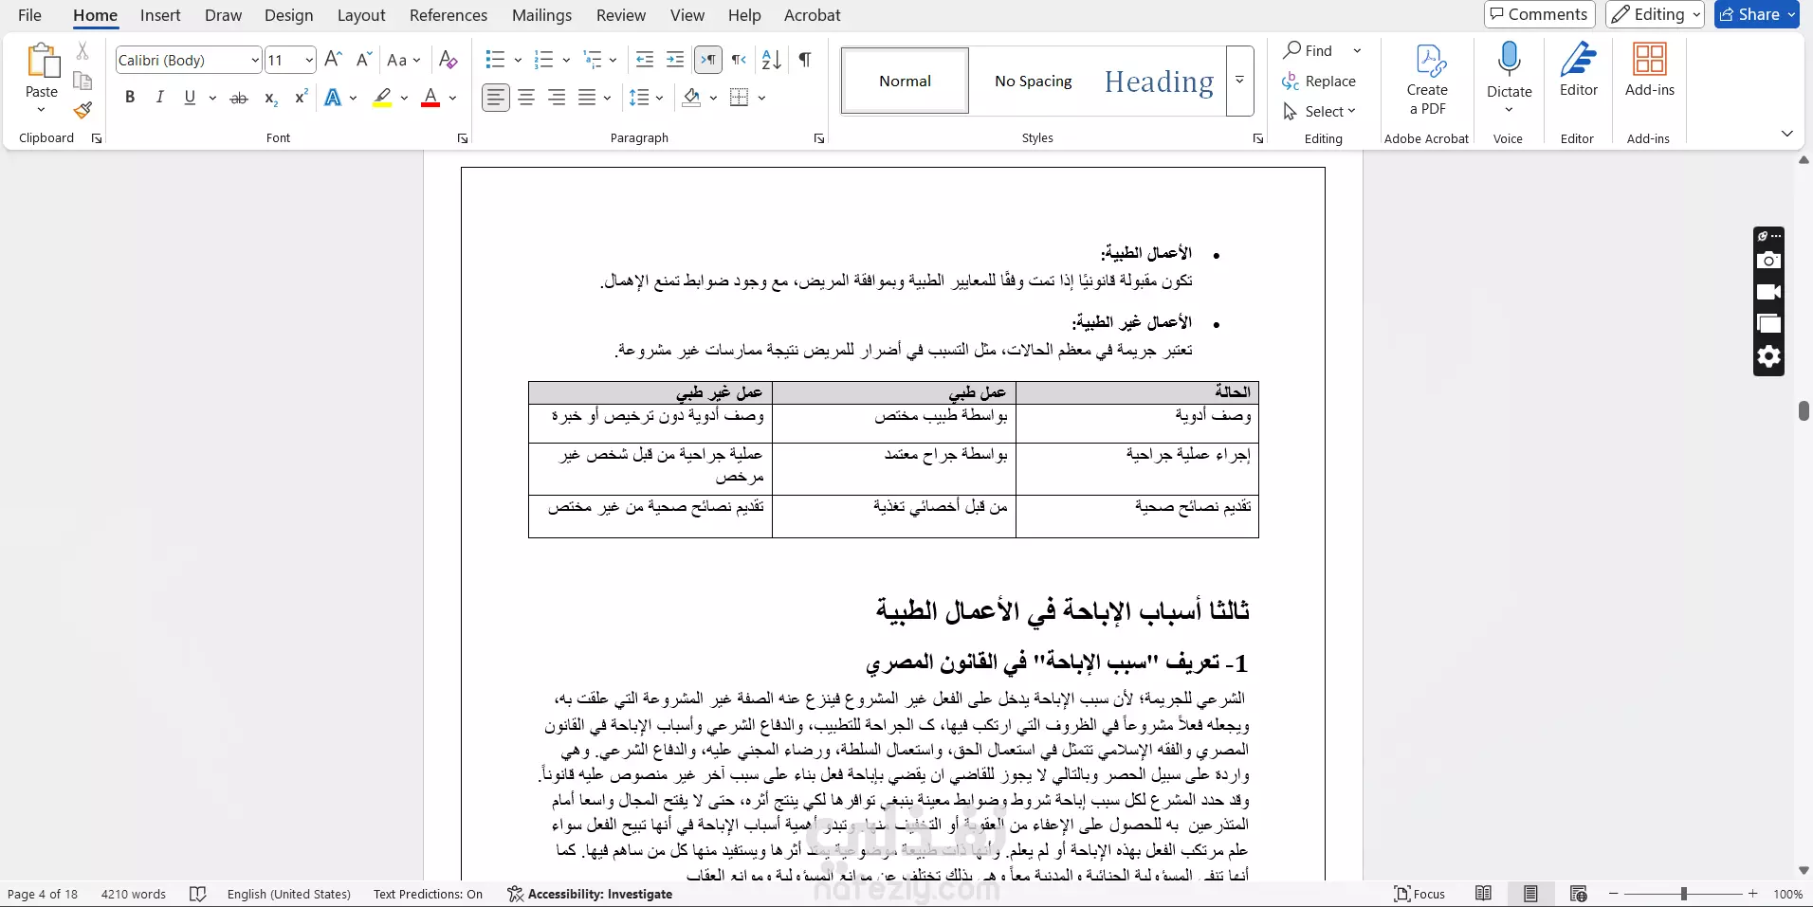This screenshot has width=1813, height=907.
Task: Toggle Underline formatting
Action: tap(190, 98)
